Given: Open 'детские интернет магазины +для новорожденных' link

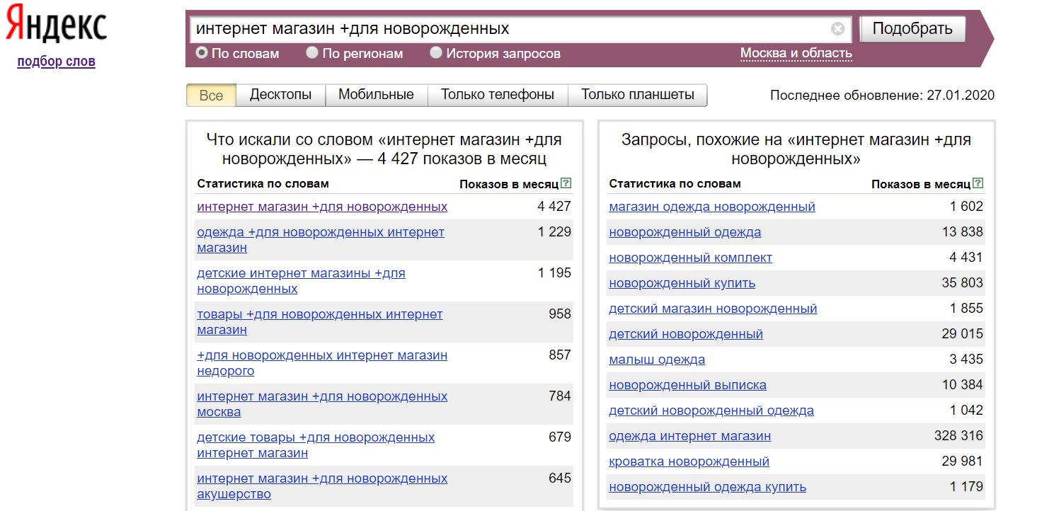Looking at the screenshot, I should pyautogui.click(x=301, y=281).
